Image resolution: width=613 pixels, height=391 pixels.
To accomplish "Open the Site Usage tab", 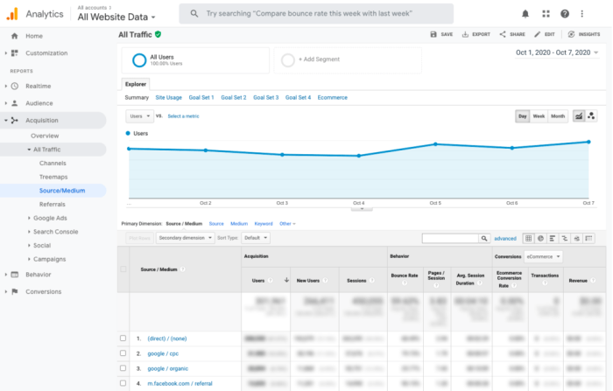I will tap(168, 98).
